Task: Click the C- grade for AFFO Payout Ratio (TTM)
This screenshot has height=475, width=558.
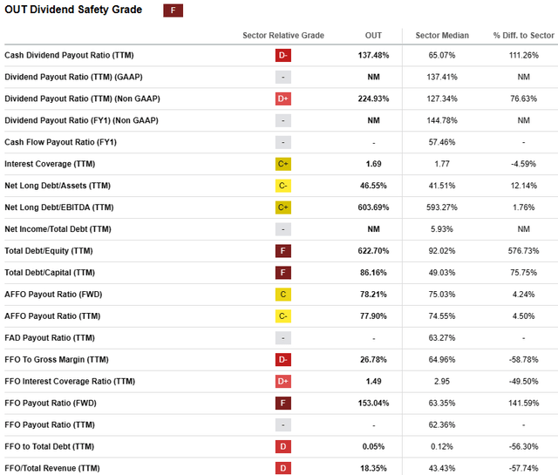Action: (282, 316)
